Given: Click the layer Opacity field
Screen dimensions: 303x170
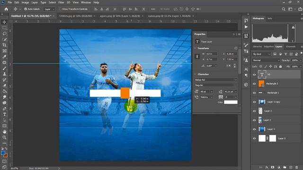Looking at the screenshot, I should (x=295, y=60).
